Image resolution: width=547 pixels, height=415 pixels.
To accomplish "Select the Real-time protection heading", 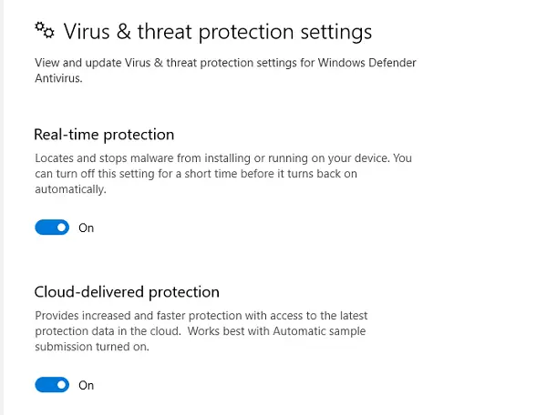I will [104, 135].
